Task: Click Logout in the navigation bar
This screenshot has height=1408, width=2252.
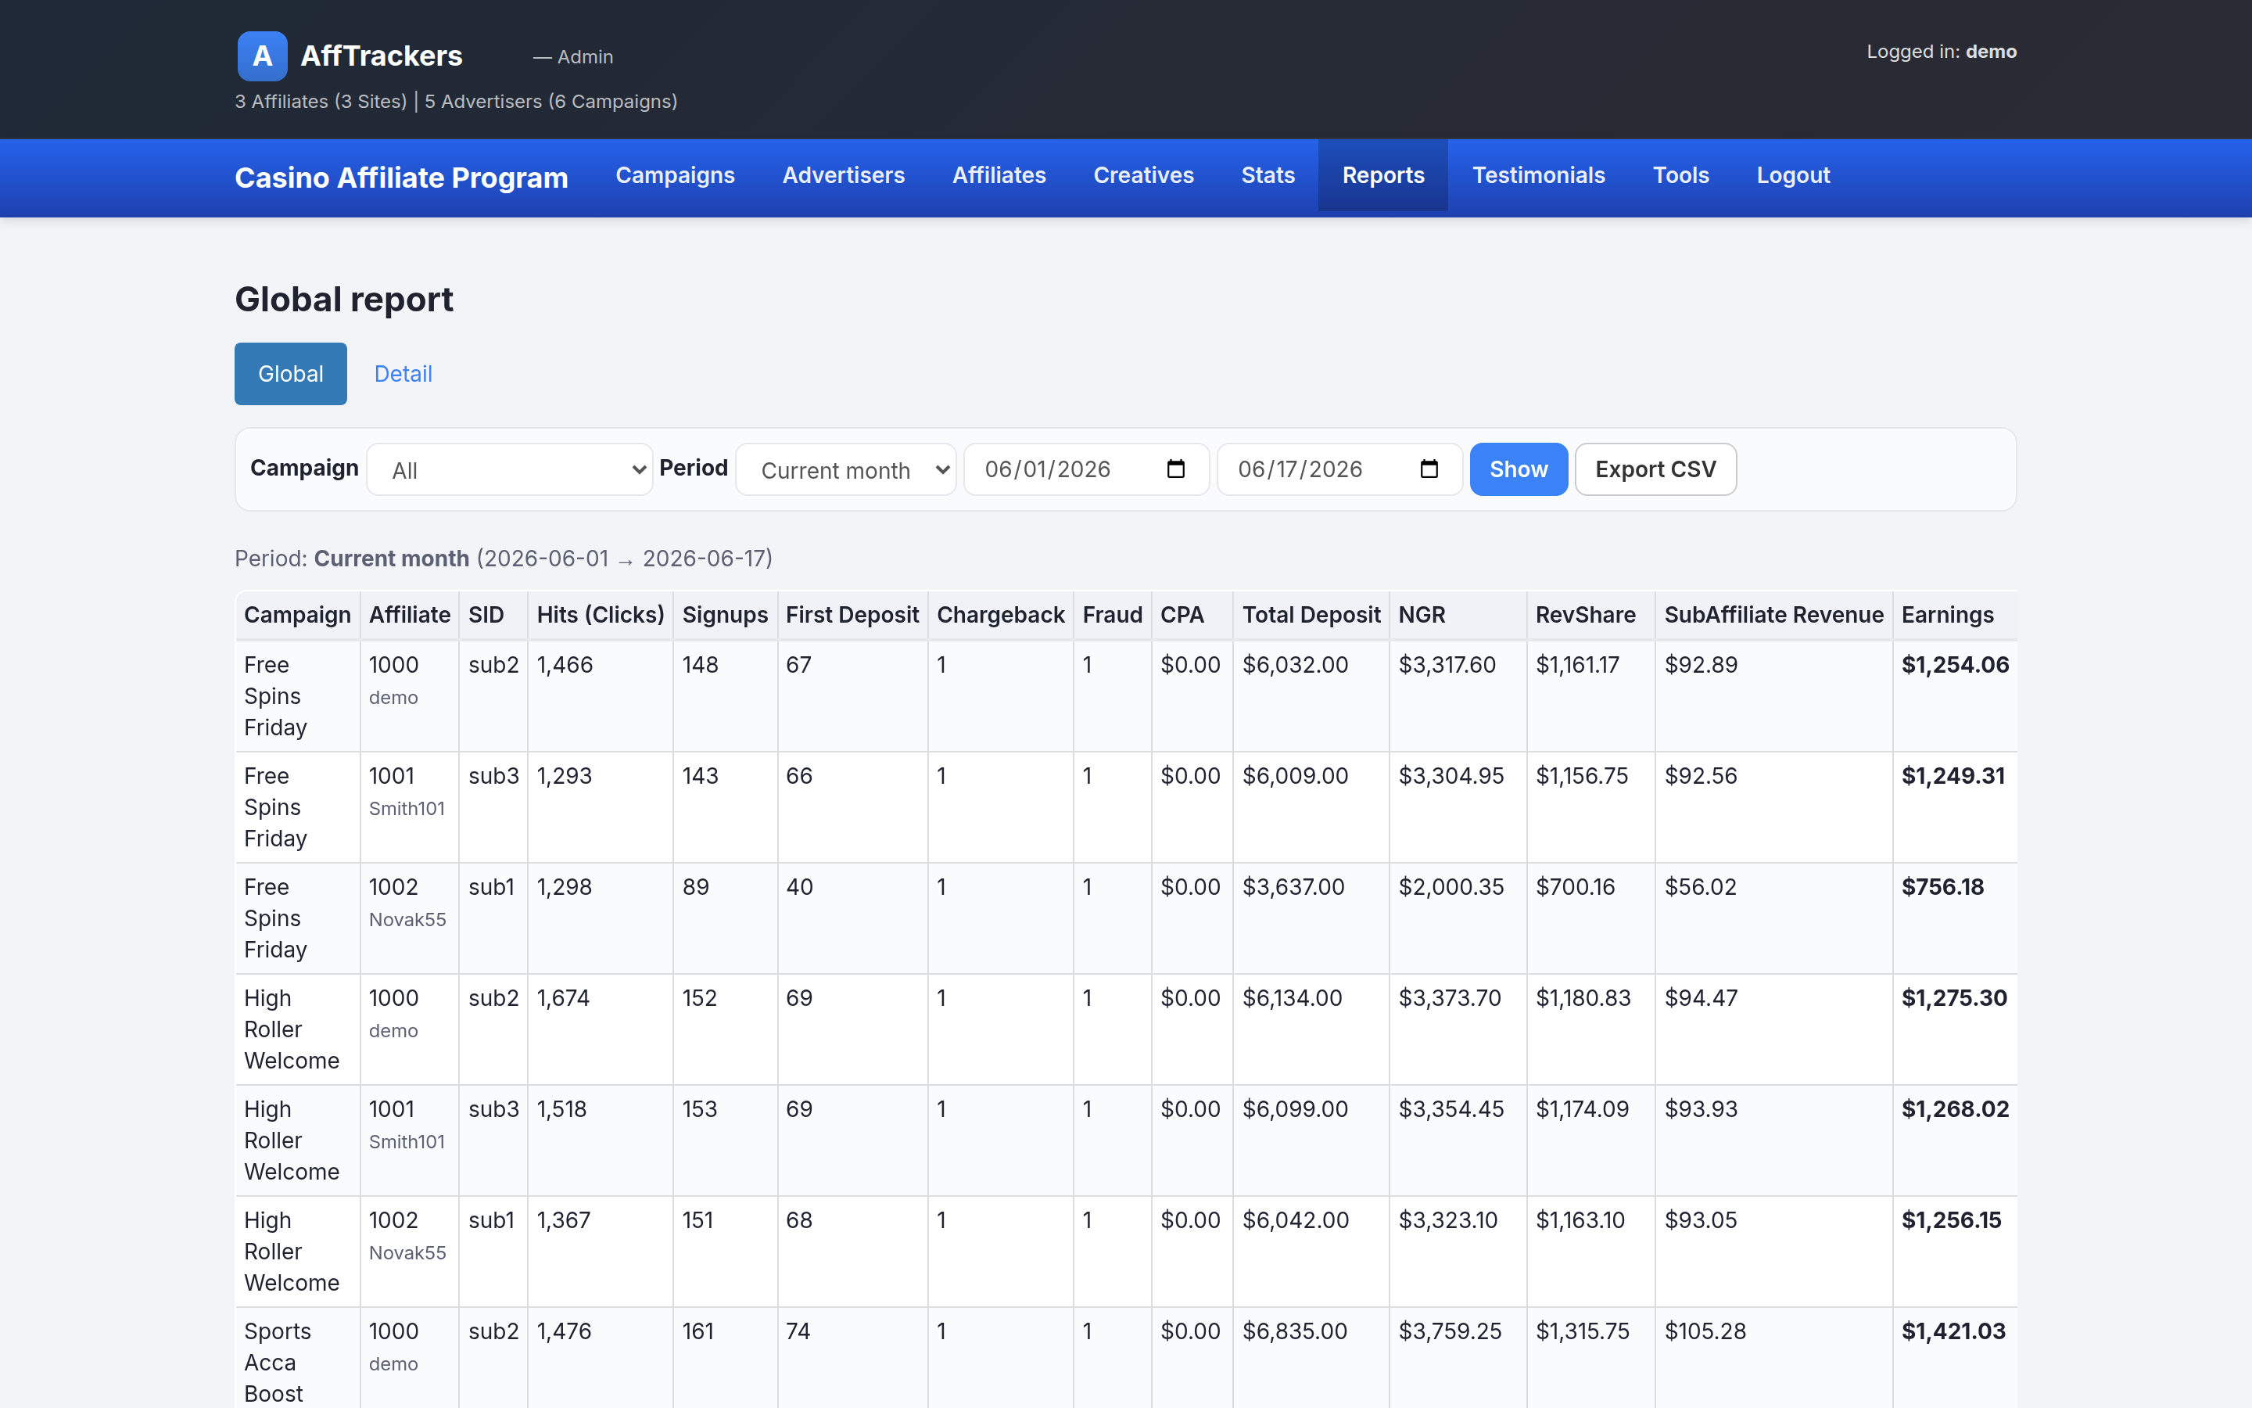Action: coord(1792,175)
